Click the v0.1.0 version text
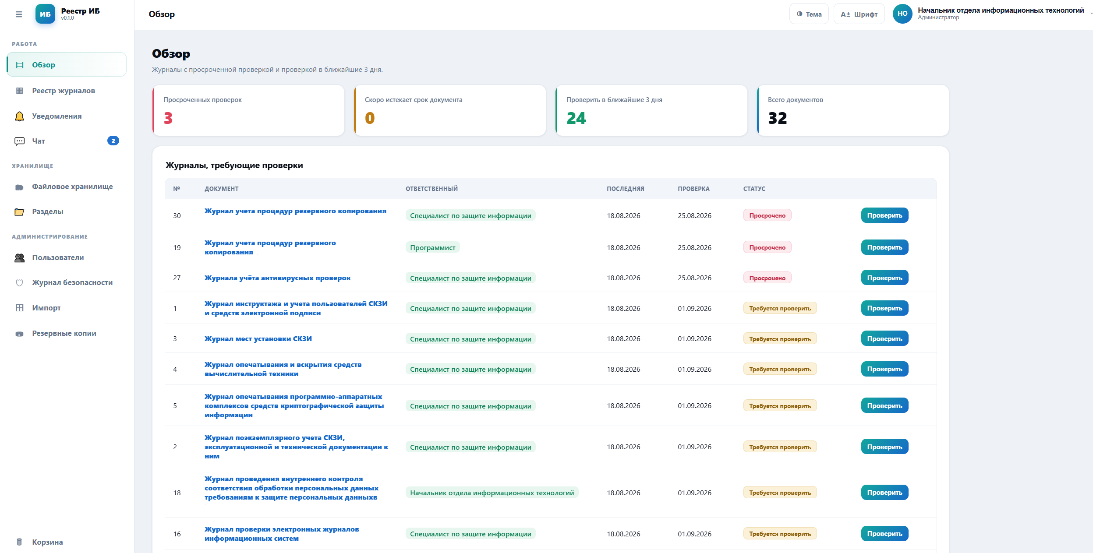The width and height of the screenshot is (1093, 553). 67,18
